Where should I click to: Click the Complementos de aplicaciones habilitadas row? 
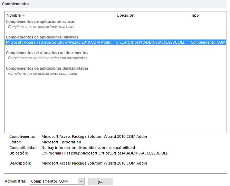tap(43, 73)
